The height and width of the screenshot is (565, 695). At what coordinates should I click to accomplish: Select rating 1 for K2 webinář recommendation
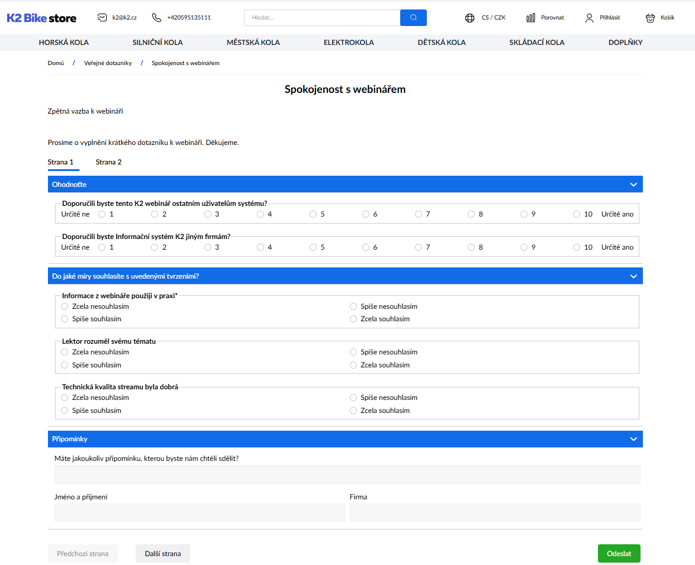pos(102,214)
